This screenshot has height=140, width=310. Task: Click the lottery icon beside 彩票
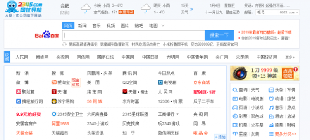(x=235, y=116)
